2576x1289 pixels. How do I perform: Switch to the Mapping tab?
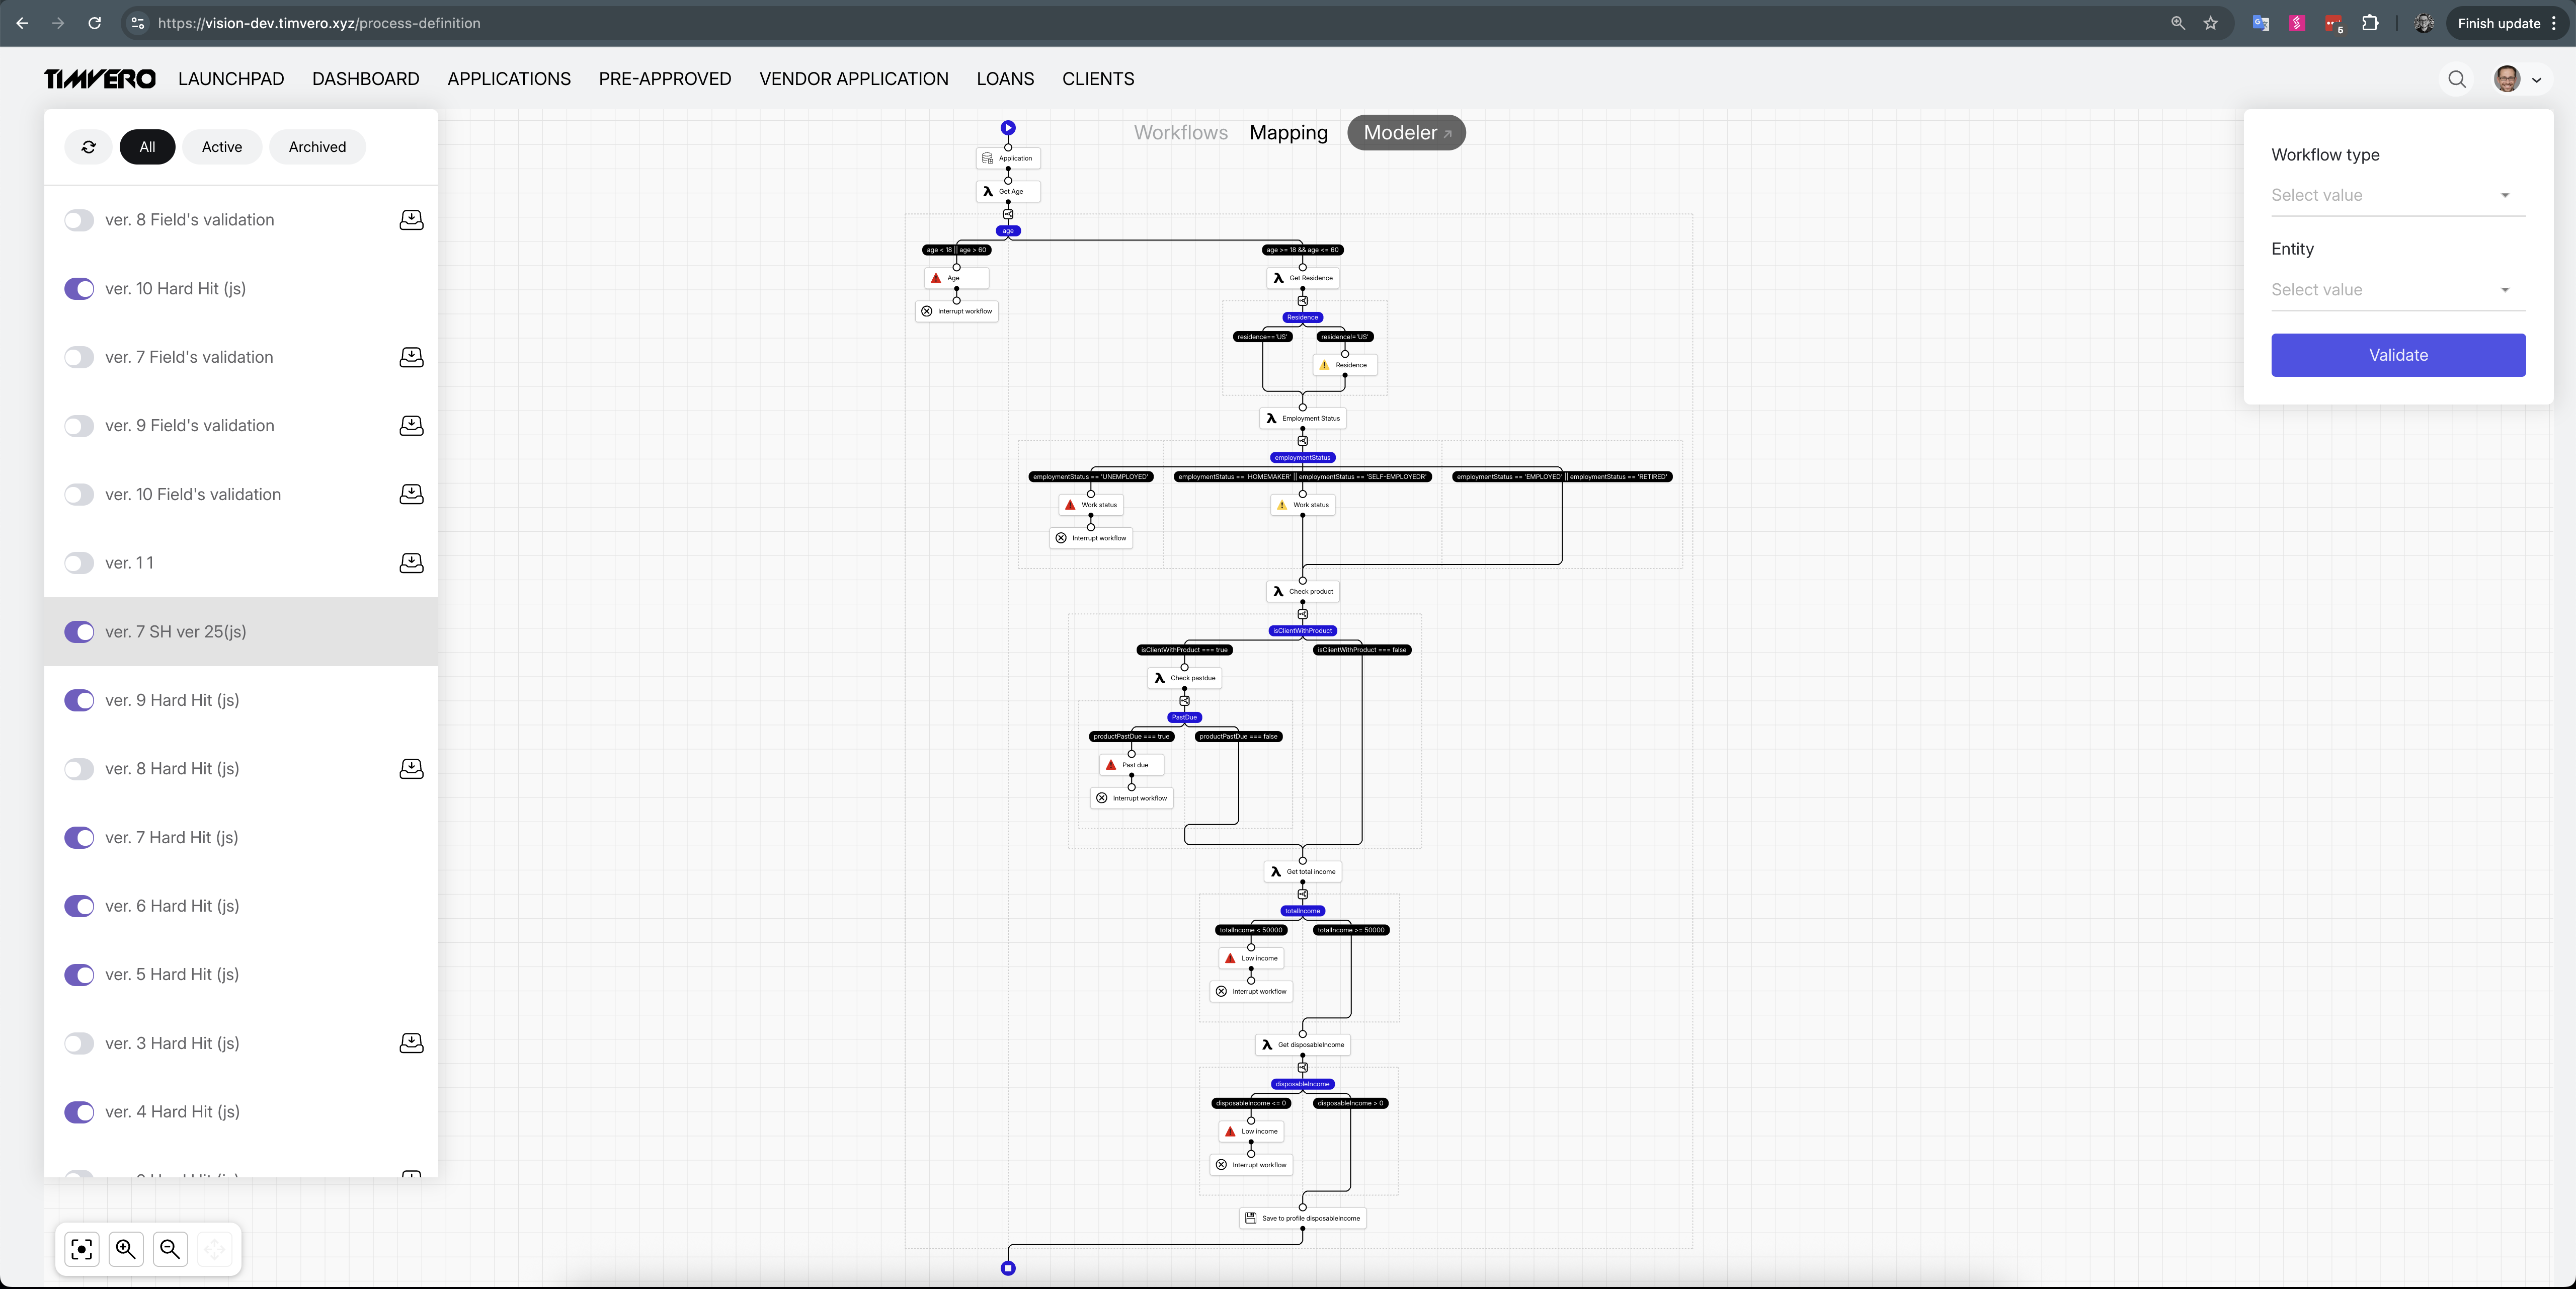1288,132
